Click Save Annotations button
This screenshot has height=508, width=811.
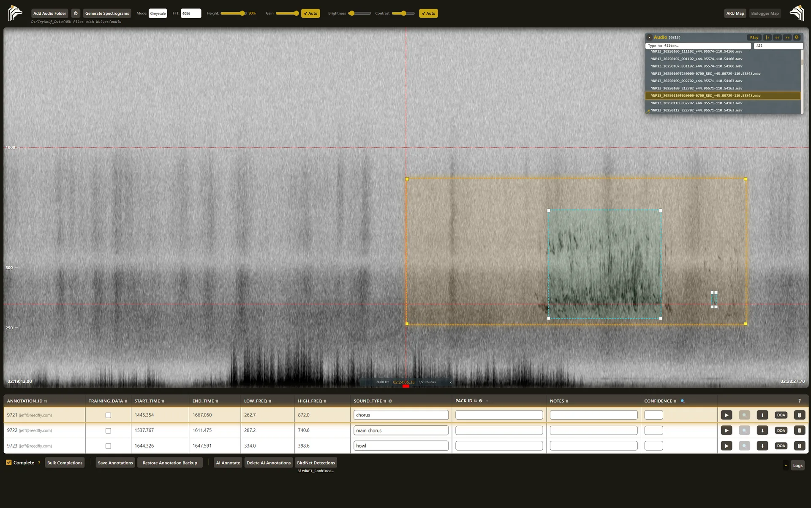[115, 463]
